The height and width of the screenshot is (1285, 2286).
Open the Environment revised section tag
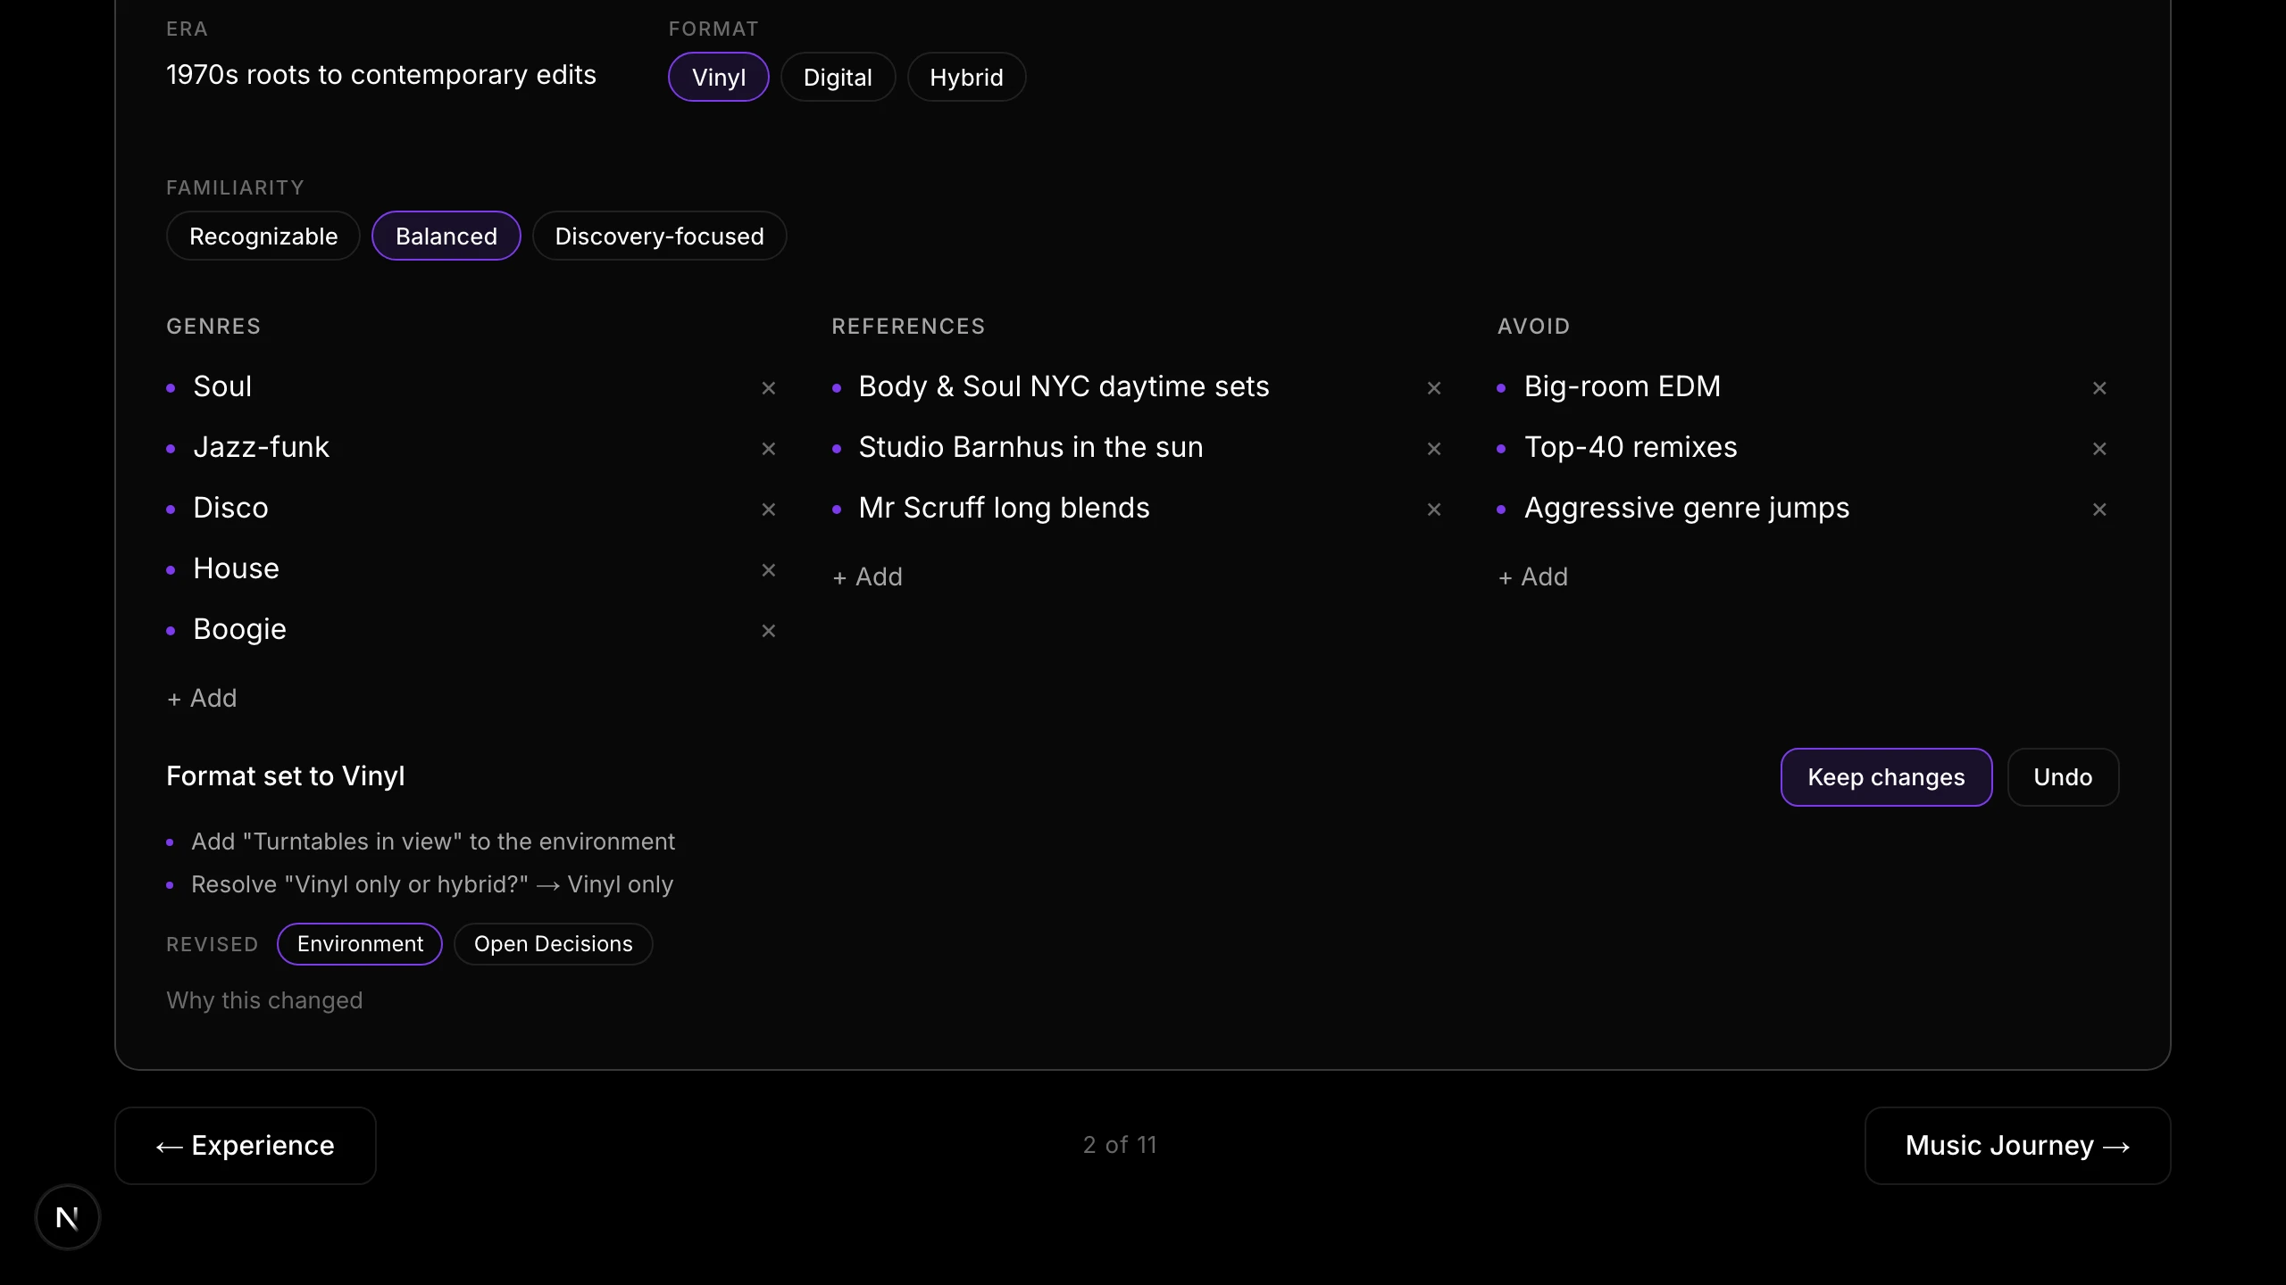[x=360, y=944]
